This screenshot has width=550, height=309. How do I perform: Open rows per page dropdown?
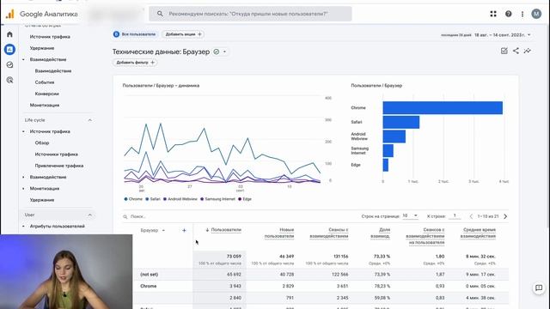point(410,215)
